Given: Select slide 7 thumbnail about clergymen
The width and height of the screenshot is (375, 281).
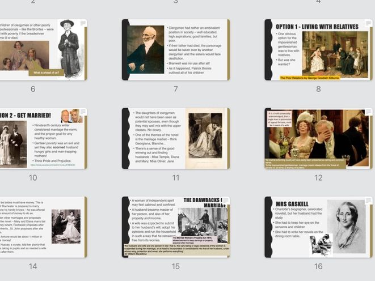Looking at the screenshot, I should [176, 50].
